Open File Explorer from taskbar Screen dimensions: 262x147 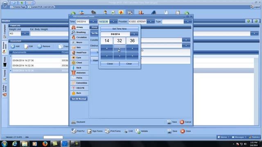coord(25,144)
